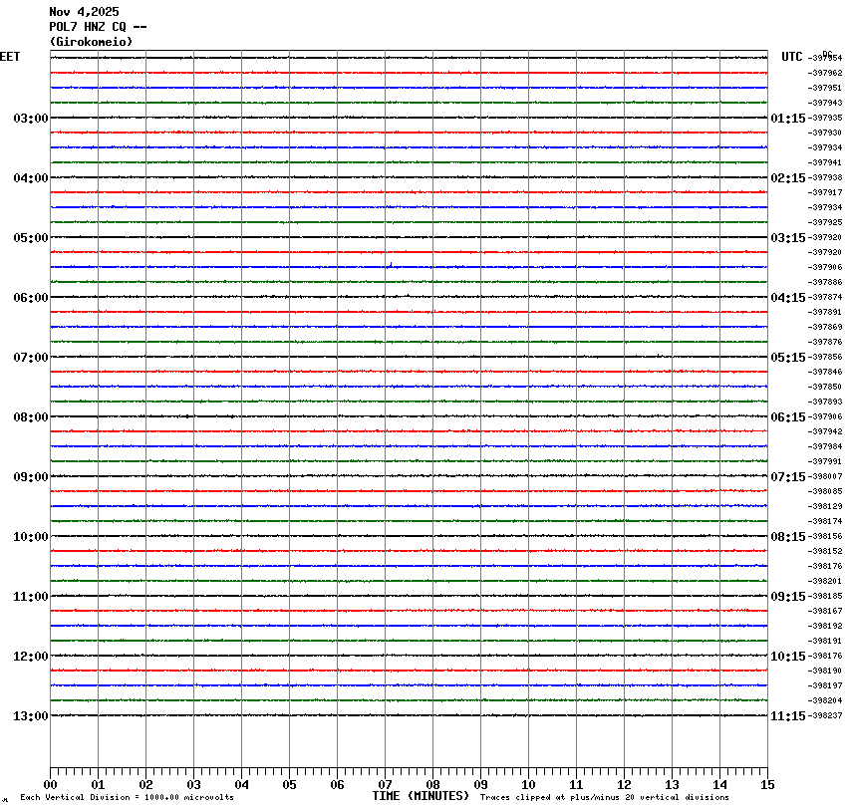Screen dimensions: 847x811
Task: Click the small spike on the blue 05:30 trace
Action: point(391,264)
